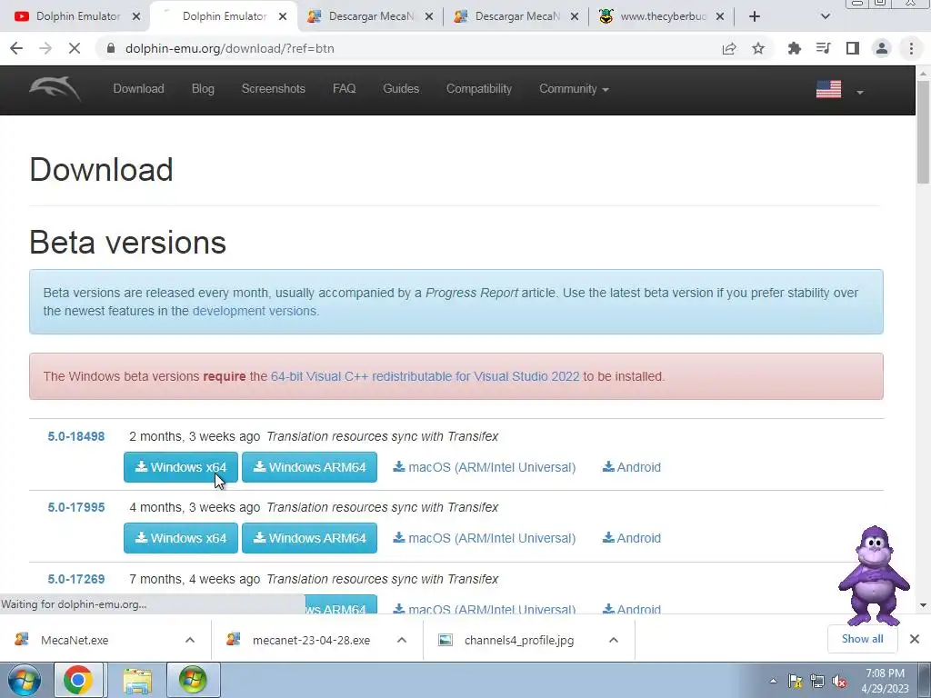
Task: Open the downloaded MecaNet.exe file
Action: click(75, 641)
